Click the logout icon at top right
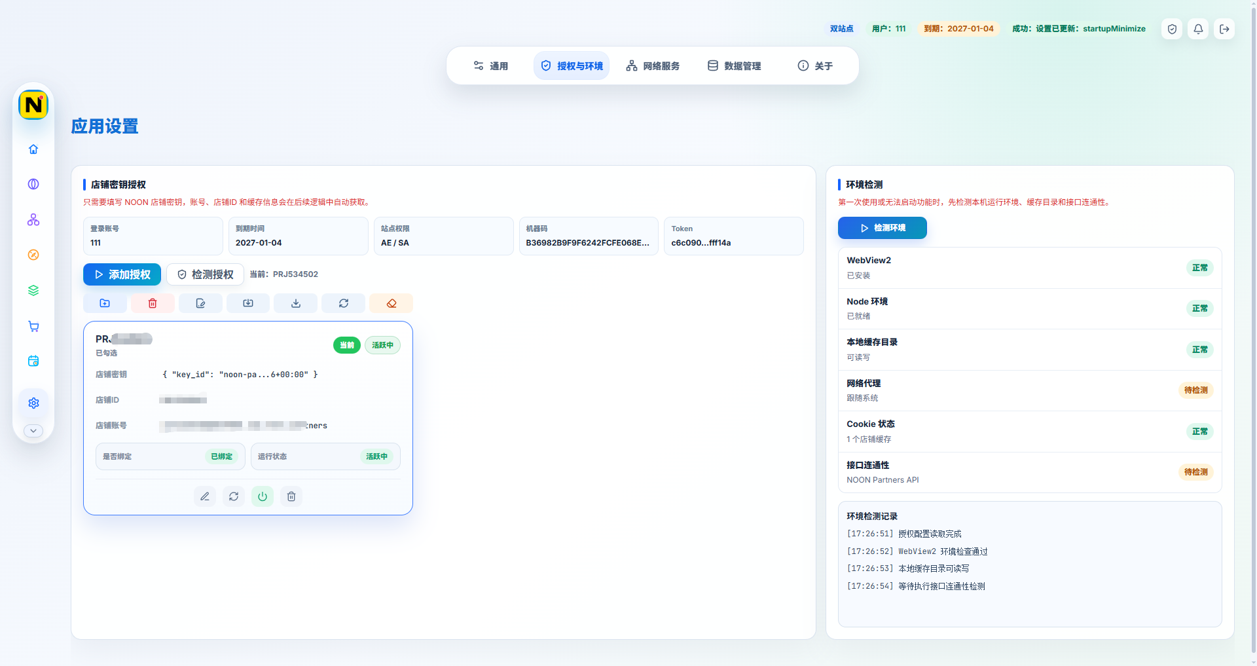The height and width of the screenshot is (666, 1257). coord(1224,29)
